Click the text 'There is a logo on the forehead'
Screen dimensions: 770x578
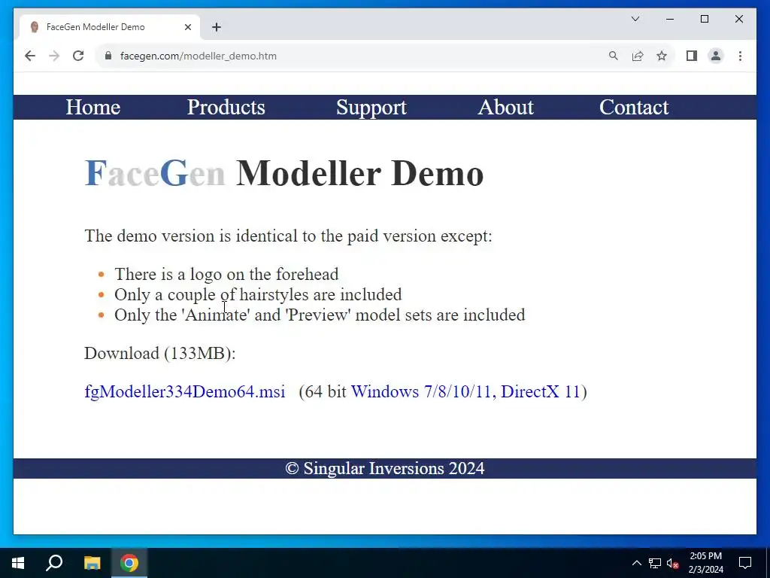click(x=226, y=274)
